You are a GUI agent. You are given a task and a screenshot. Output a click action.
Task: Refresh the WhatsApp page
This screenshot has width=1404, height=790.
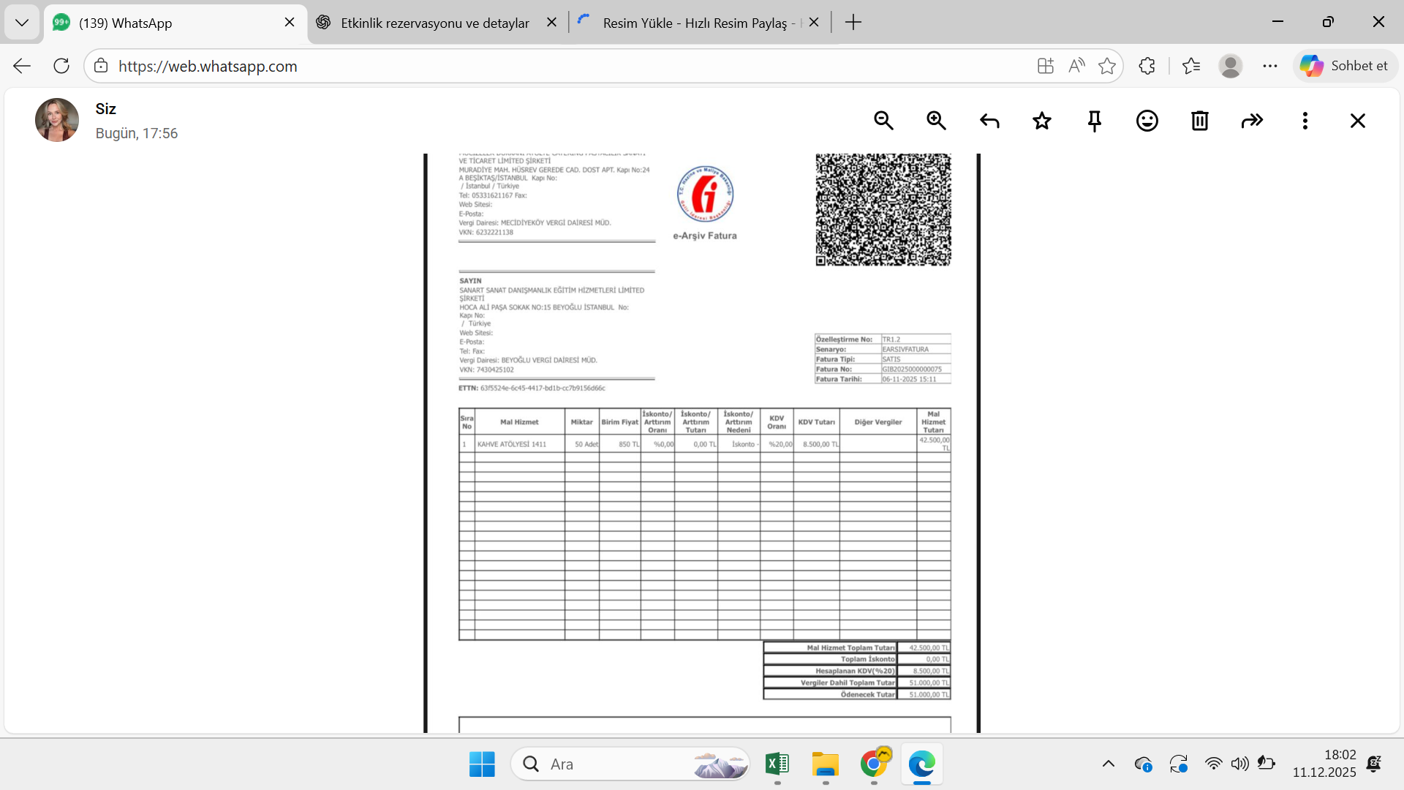coord(61,66)
